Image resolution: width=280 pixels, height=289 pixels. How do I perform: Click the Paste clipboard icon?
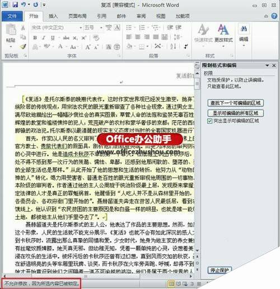[11, 30]
